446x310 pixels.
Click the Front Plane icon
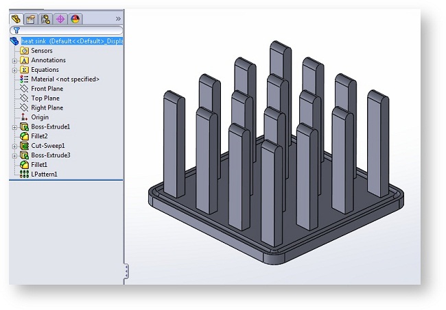tap(24, 89)
